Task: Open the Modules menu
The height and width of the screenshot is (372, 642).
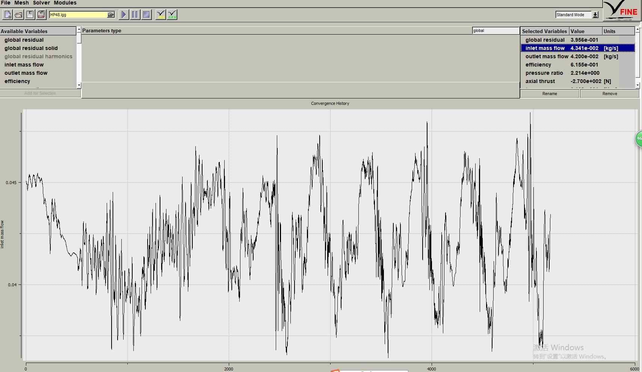Action: coord(65,3)
